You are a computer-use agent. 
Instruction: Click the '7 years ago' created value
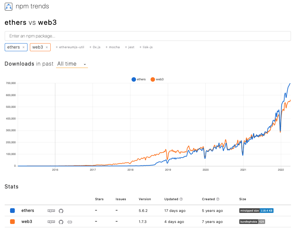(x=212, y=222)
